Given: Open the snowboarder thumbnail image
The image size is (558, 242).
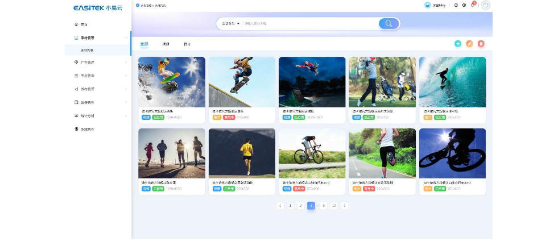Looking at the screenshot, I should click(x=172, y=82).
